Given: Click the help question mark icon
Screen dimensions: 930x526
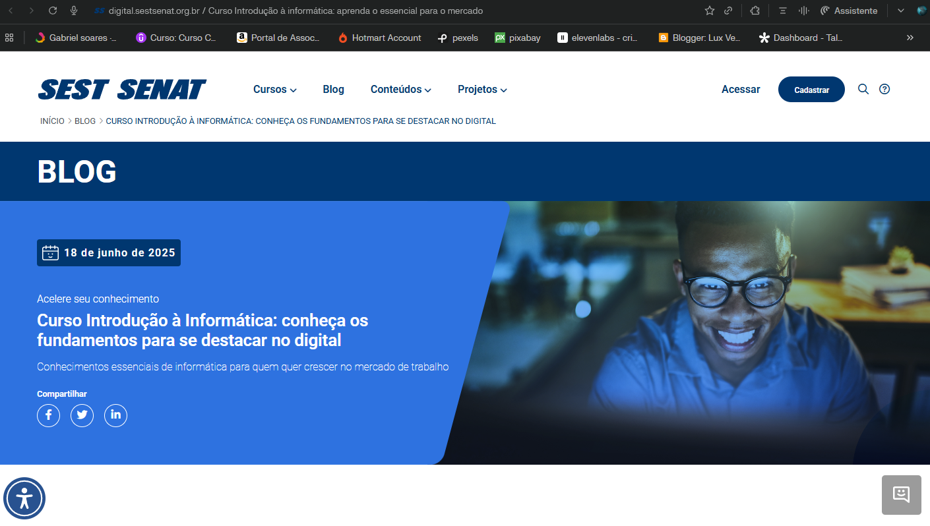Looking at the screenshot, I should [884, 89].
